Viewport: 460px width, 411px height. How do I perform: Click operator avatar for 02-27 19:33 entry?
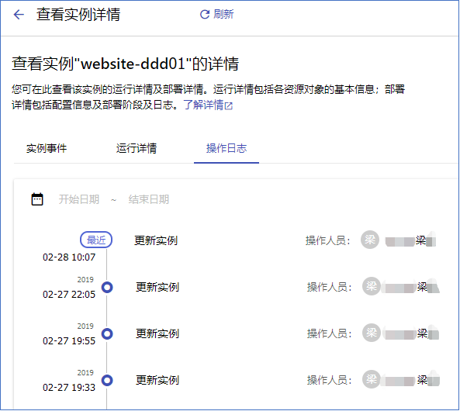tap(372, 379)
